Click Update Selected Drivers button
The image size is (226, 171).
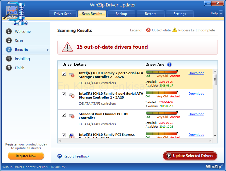pyautogui.click(x=190, y=156)
